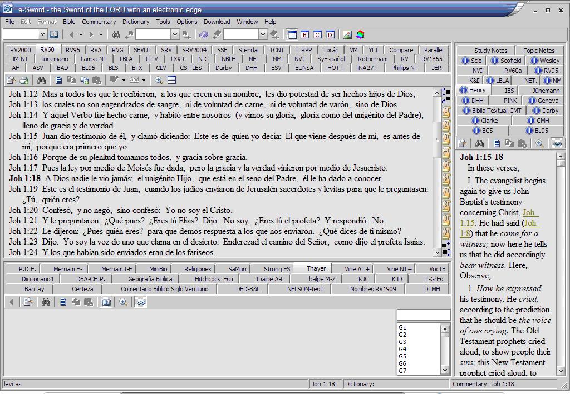Toggle the Bible pane 'B' button
This screenshot has width=570, height=394.
[x=305, y=35]
